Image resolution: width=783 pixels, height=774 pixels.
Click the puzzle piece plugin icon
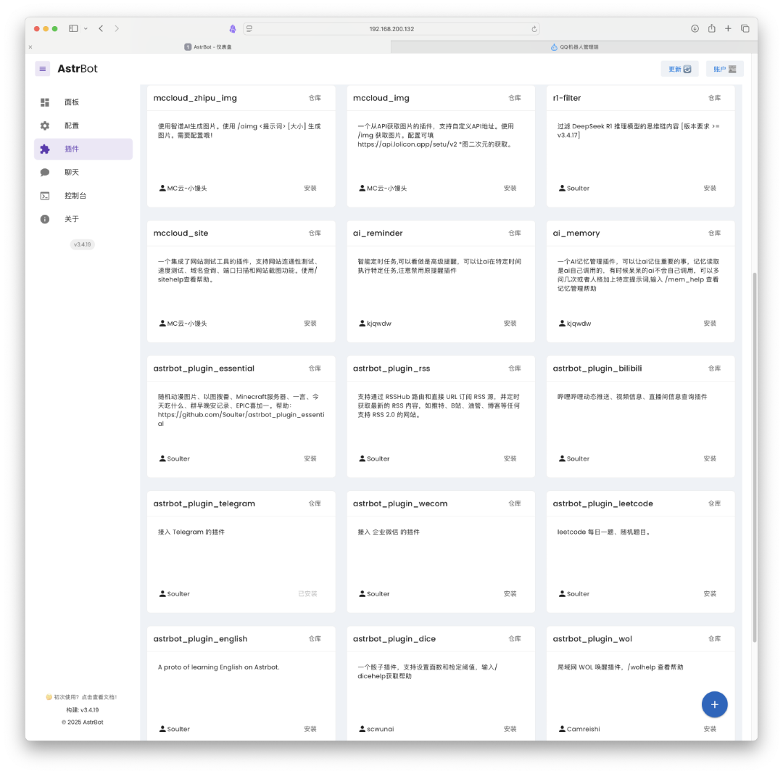(x=45, y=149)
